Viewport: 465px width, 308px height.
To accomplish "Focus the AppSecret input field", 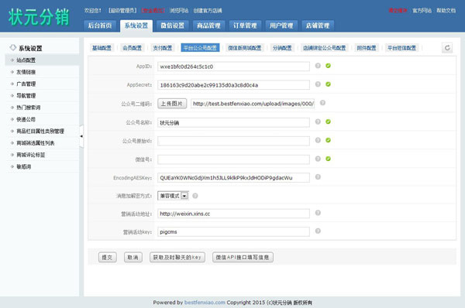I will (x=234, y=85).
